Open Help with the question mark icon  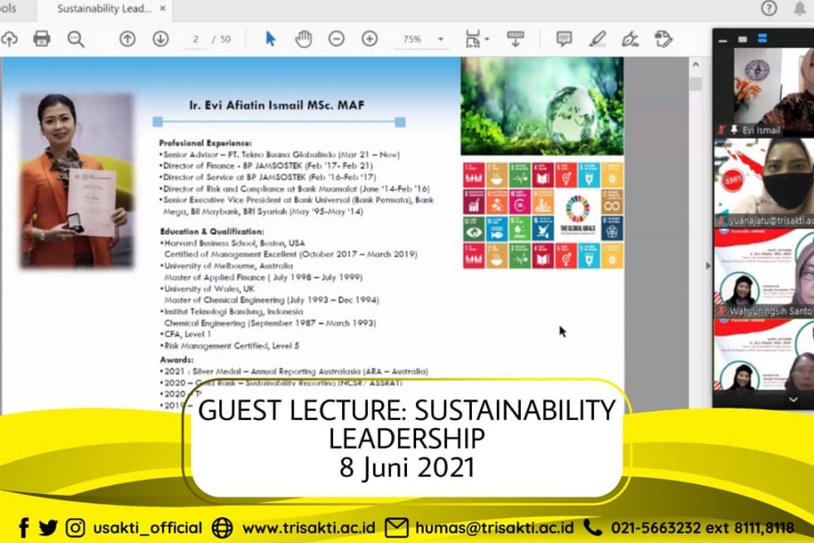point(769,7)
